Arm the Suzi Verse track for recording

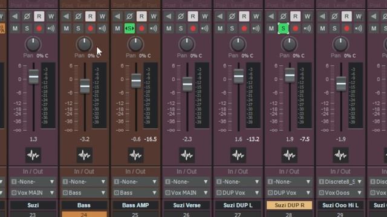(193, 28)
